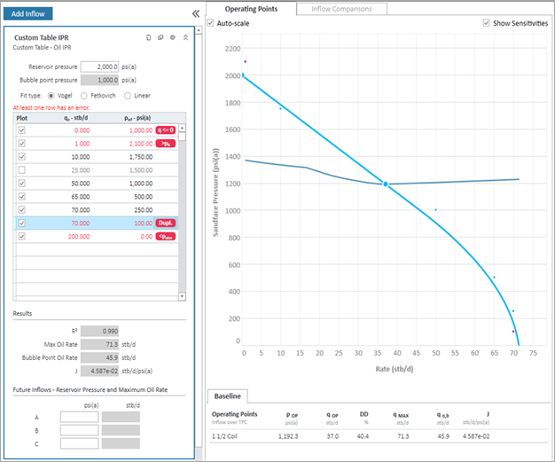Click 'At least one row has an error' message
This screenshot has width=555, height=462.
pyautogui.click(x=51, y=107)
